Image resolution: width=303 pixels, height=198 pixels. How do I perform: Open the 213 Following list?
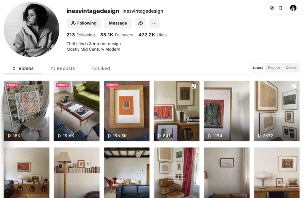80,35
